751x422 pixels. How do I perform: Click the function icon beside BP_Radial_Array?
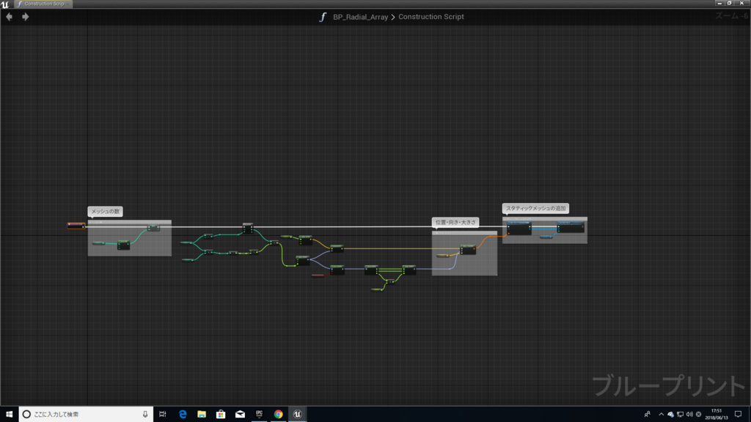coord(323,17)
